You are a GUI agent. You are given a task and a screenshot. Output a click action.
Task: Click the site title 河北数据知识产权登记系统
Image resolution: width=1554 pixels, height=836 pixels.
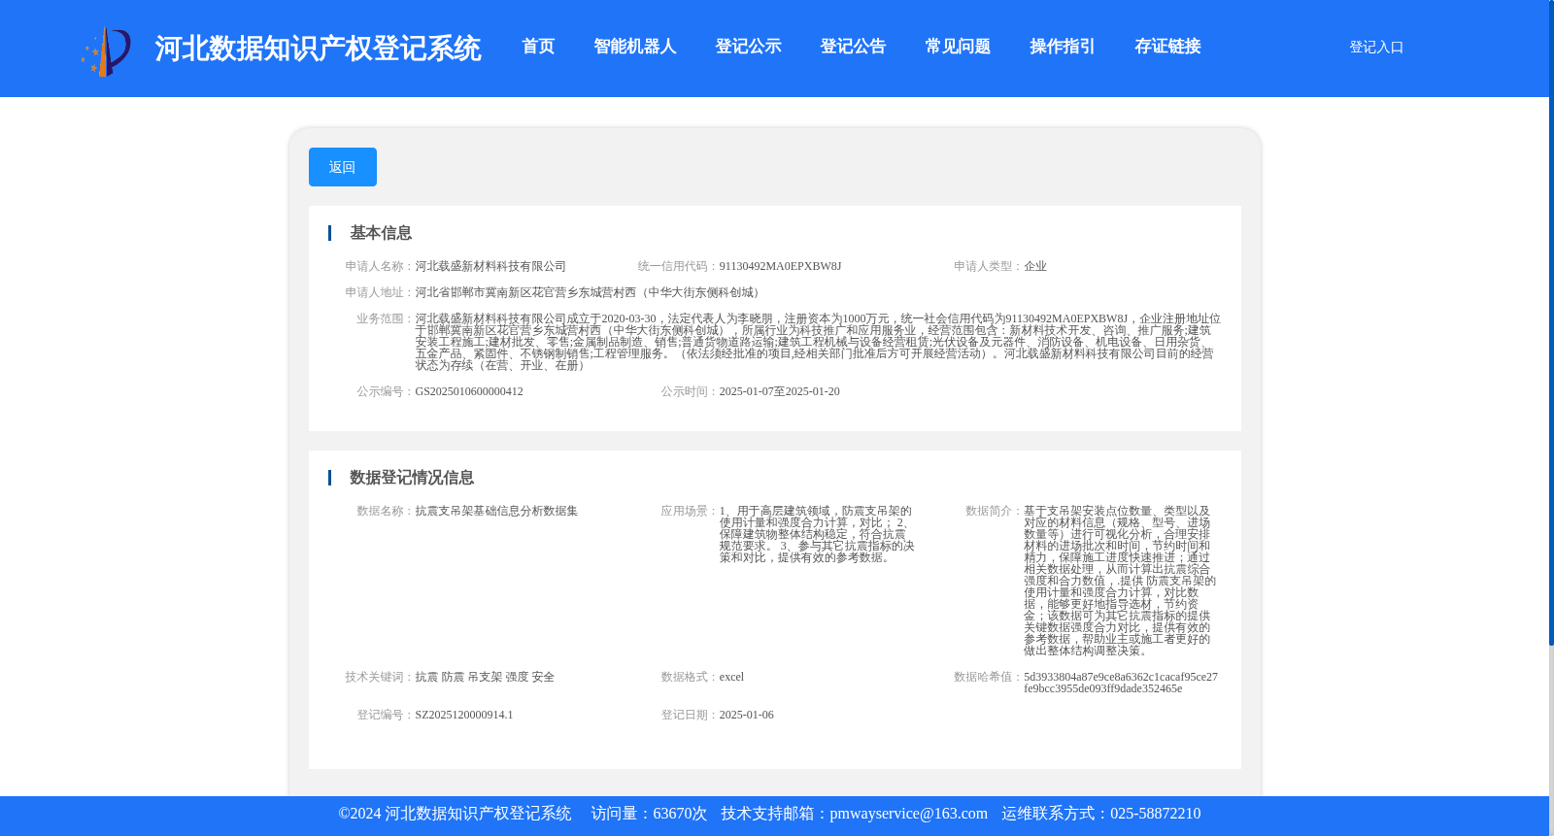(x=318, y=49)
